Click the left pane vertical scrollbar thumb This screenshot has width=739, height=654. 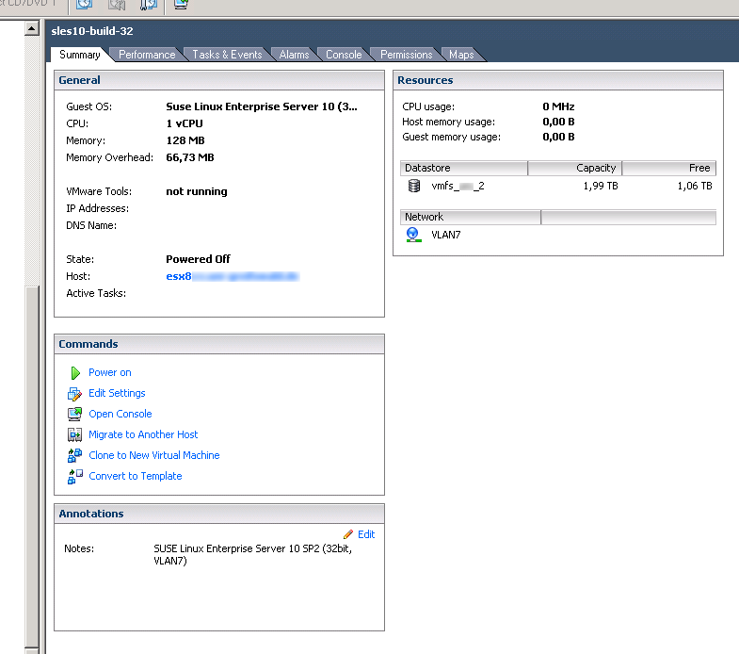pyautogui.click(x=32, y=467)
